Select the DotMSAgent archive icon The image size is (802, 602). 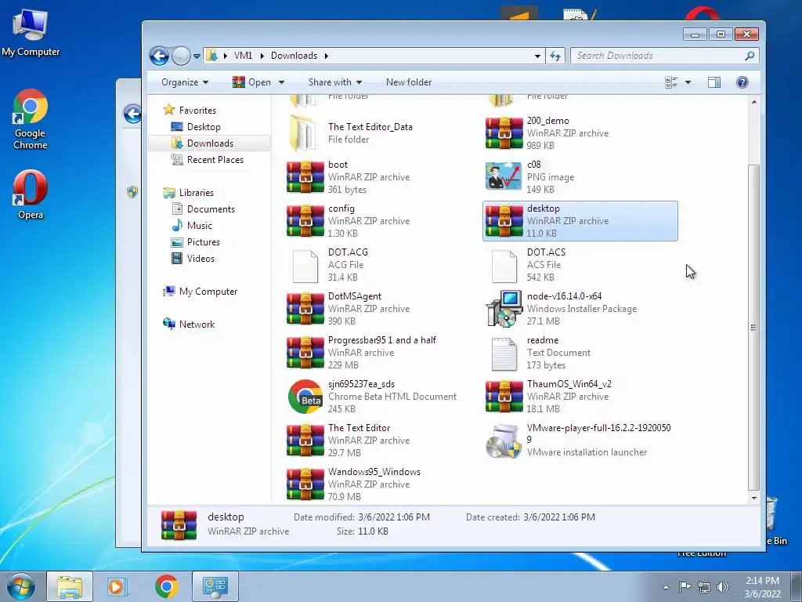(305, 309)
